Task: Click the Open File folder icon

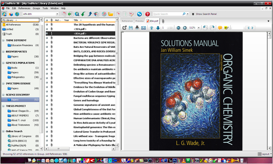Action: [x=110, y=14]
